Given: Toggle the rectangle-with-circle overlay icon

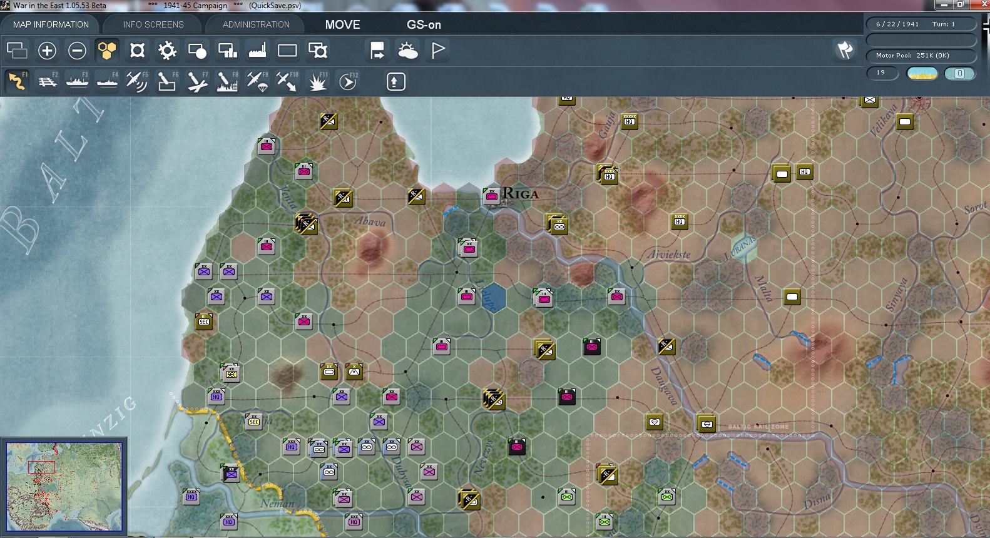Looking at the screenshot, I should click(197, 50).
